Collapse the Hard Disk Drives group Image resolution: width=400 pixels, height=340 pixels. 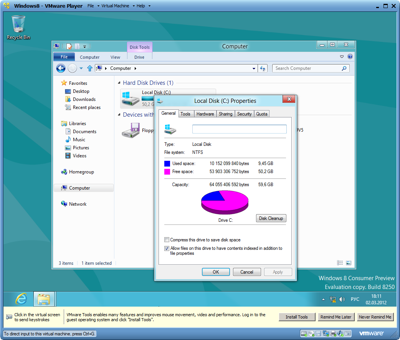point(119,83)
